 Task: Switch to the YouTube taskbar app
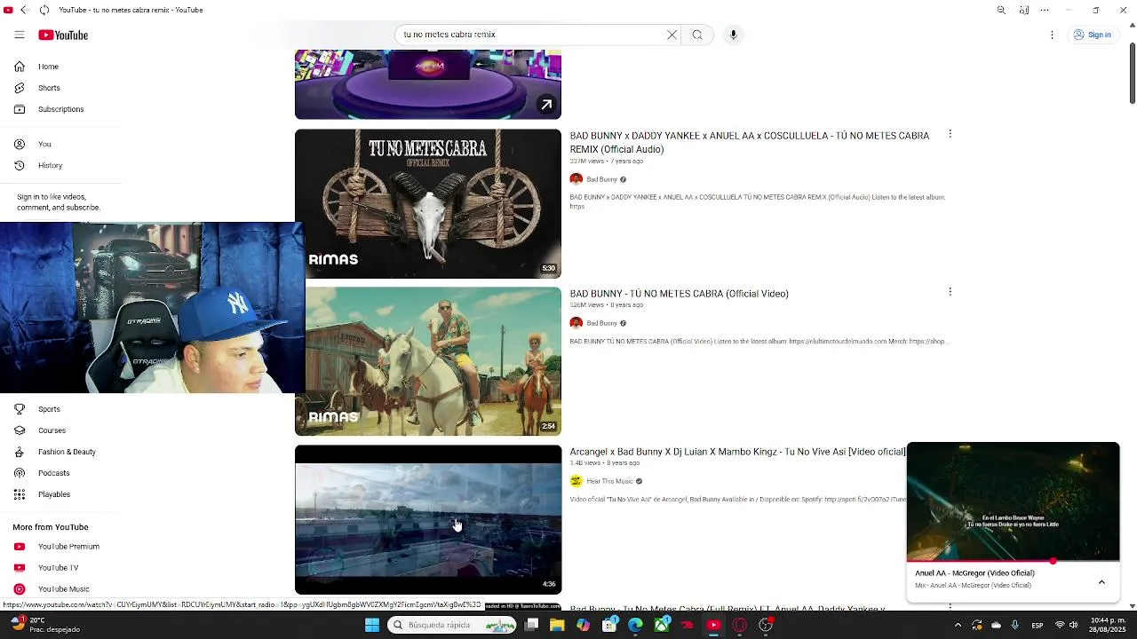coord(713,626)
